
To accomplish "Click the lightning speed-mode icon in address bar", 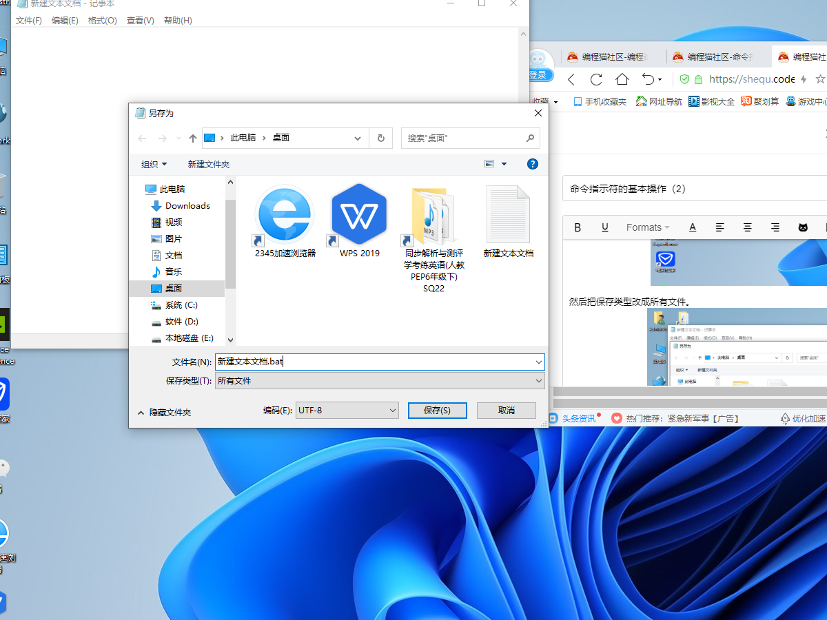I will (x=804, y=79).
